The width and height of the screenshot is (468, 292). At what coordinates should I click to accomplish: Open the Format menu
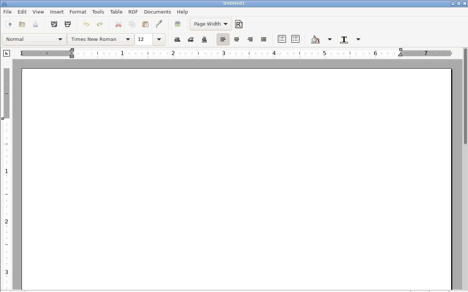pyautogui.click(x=78, y=12)
